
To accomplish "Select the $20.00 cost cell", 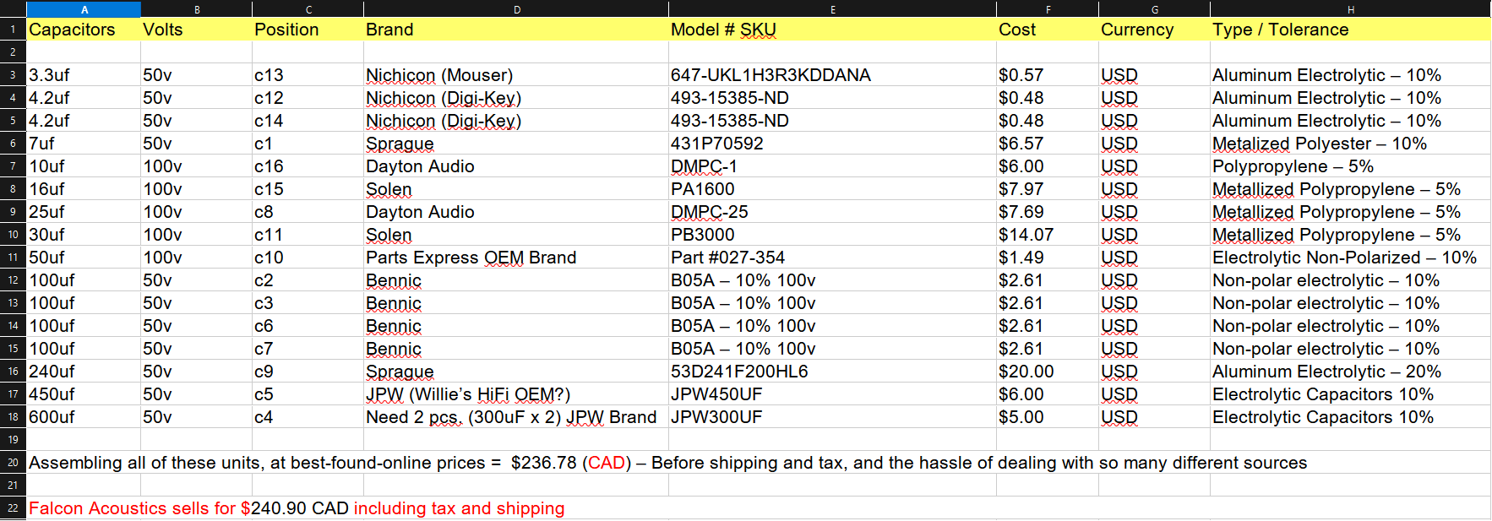I will coord(1048,372).
